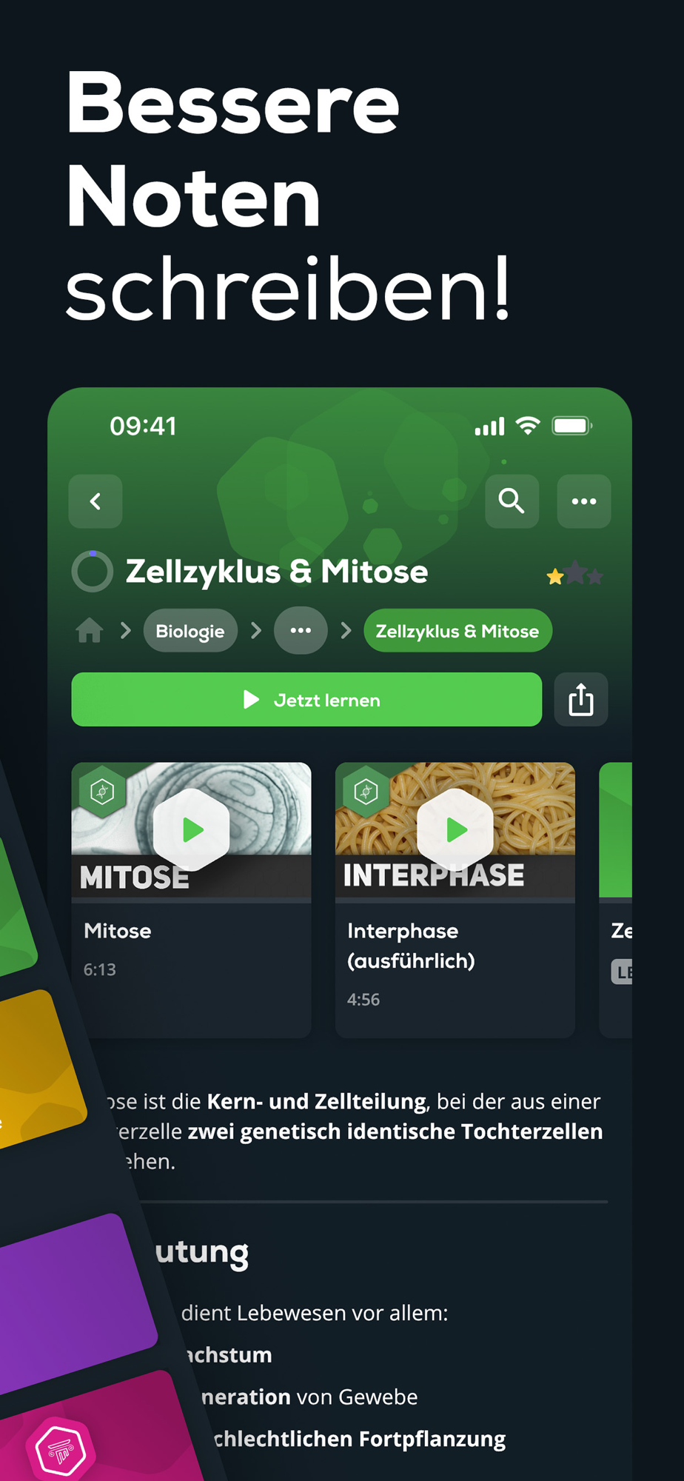Tap biology hexagon badge on Interphase card
The image size is (684, 1481).
point(366,792)
